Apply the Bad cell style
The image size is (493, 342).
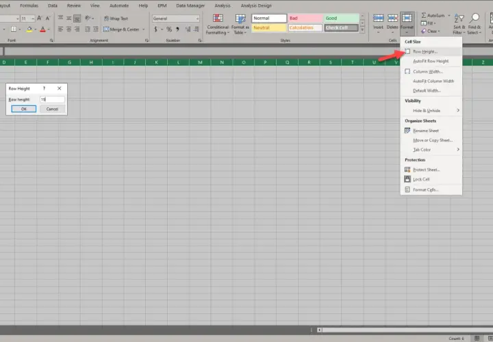pos(305,18)
